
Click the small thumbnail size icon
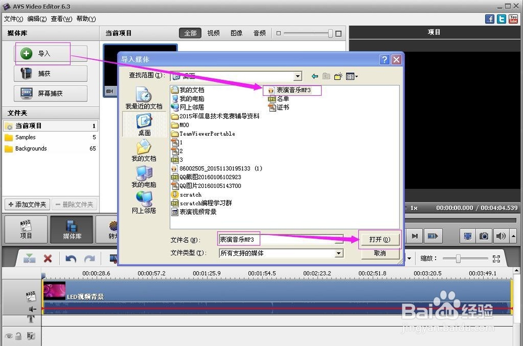[x=279, y=34]
